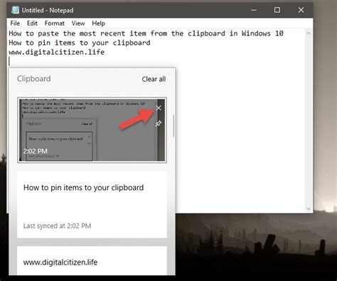The image size is (337, 281).
Task: Click the clipboard panel scrollbar thumb
Action: pyautogui.click(x=173, y=126)
